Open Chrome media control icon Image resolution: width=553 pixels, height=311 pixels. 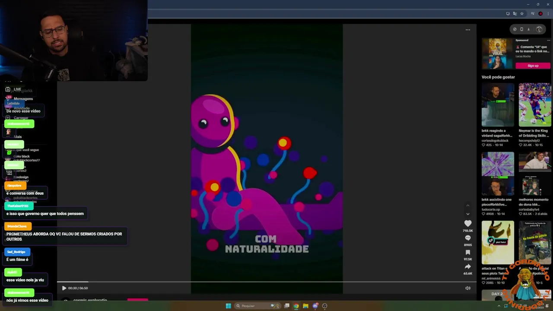pos(533,14)
